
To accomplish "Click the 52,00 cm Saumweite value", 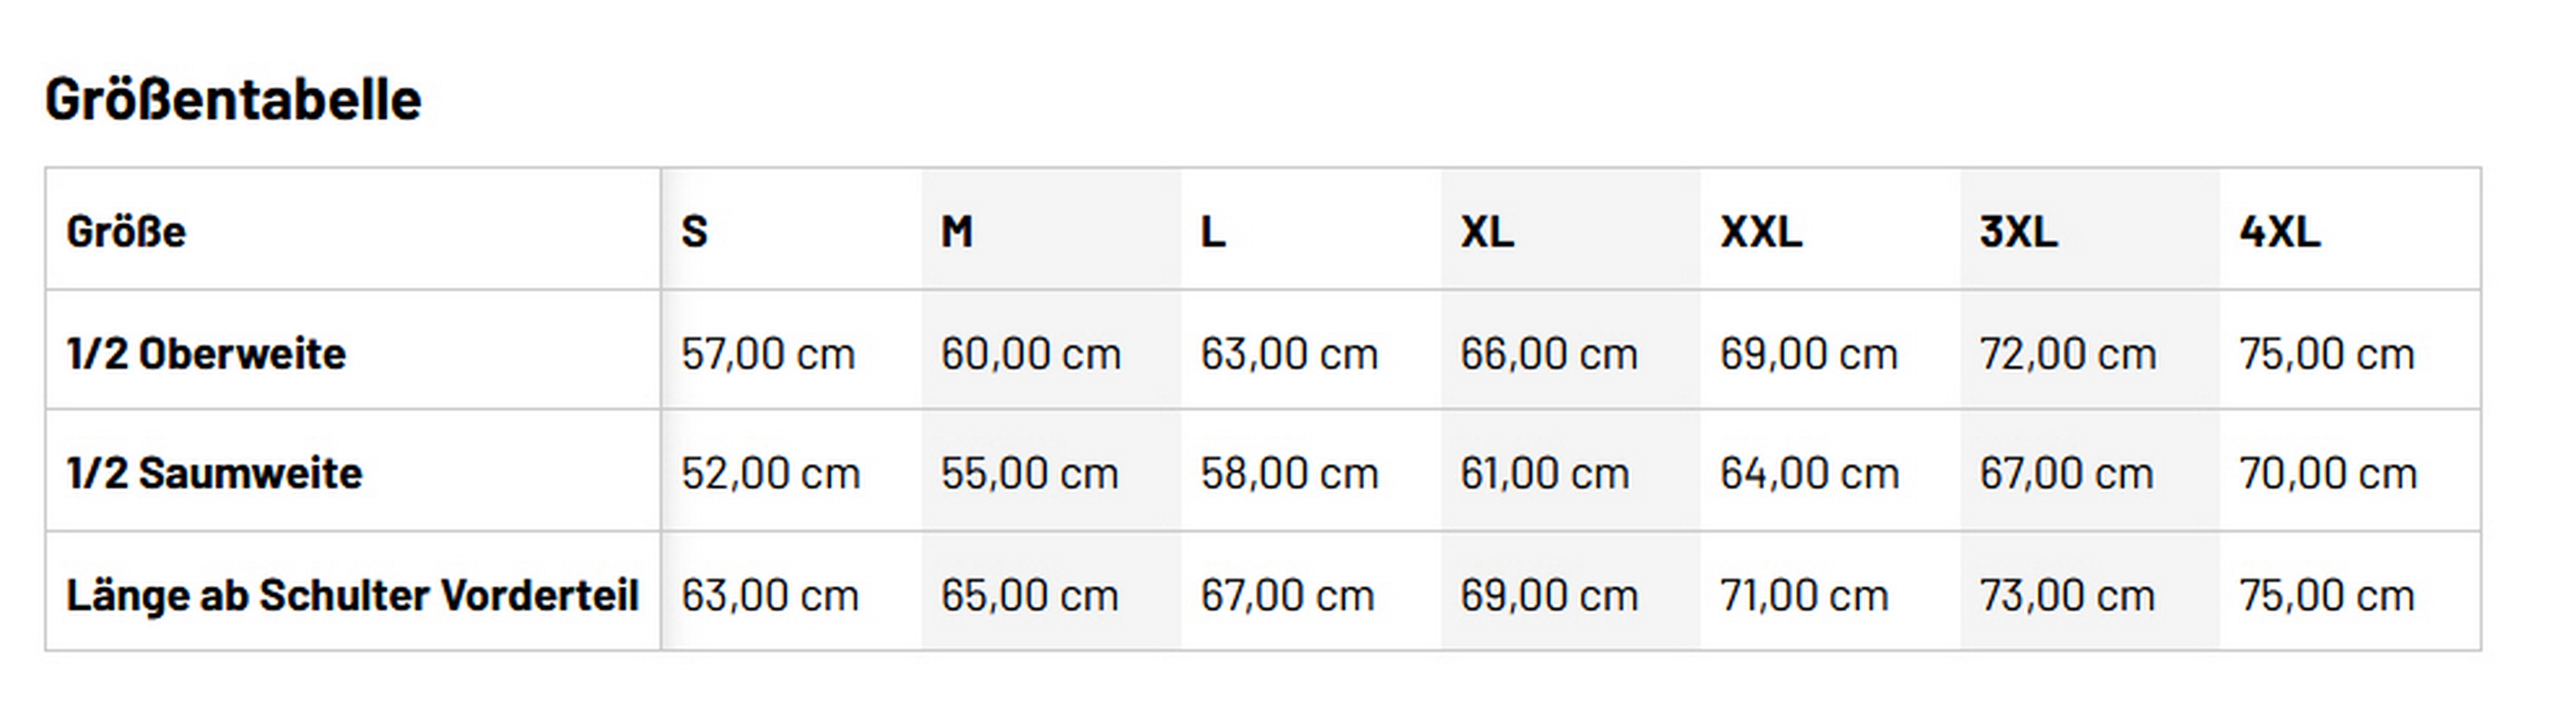I will 770,473.
